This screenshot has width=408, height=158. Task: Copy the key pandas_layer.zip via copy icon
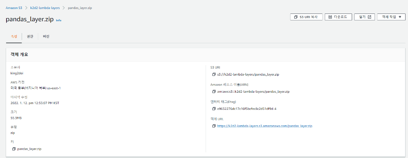tap(14, 149)
